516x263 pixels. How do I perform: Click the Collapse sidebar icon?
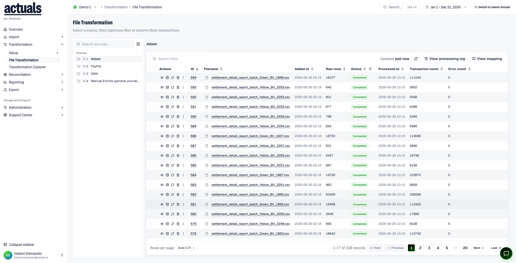[x=5, y=245]
